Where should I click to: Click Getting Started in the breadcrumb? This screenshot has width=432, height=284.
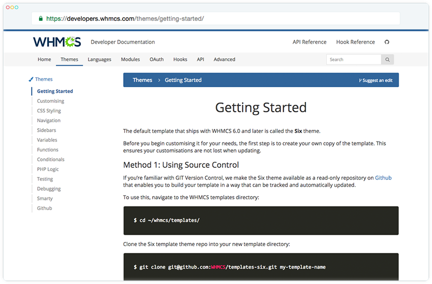pos(183,80)
